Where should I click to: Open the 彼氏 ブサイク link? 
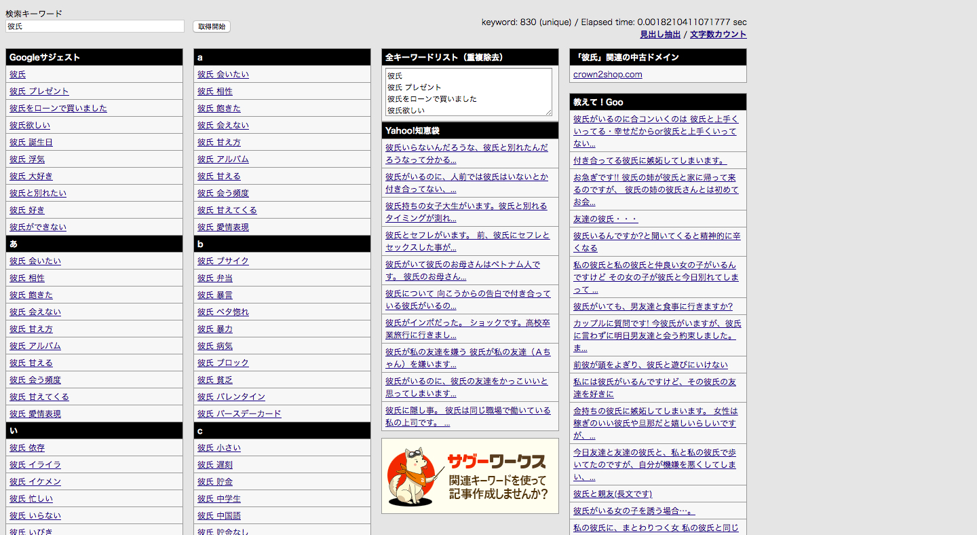(x=223, y=261)
